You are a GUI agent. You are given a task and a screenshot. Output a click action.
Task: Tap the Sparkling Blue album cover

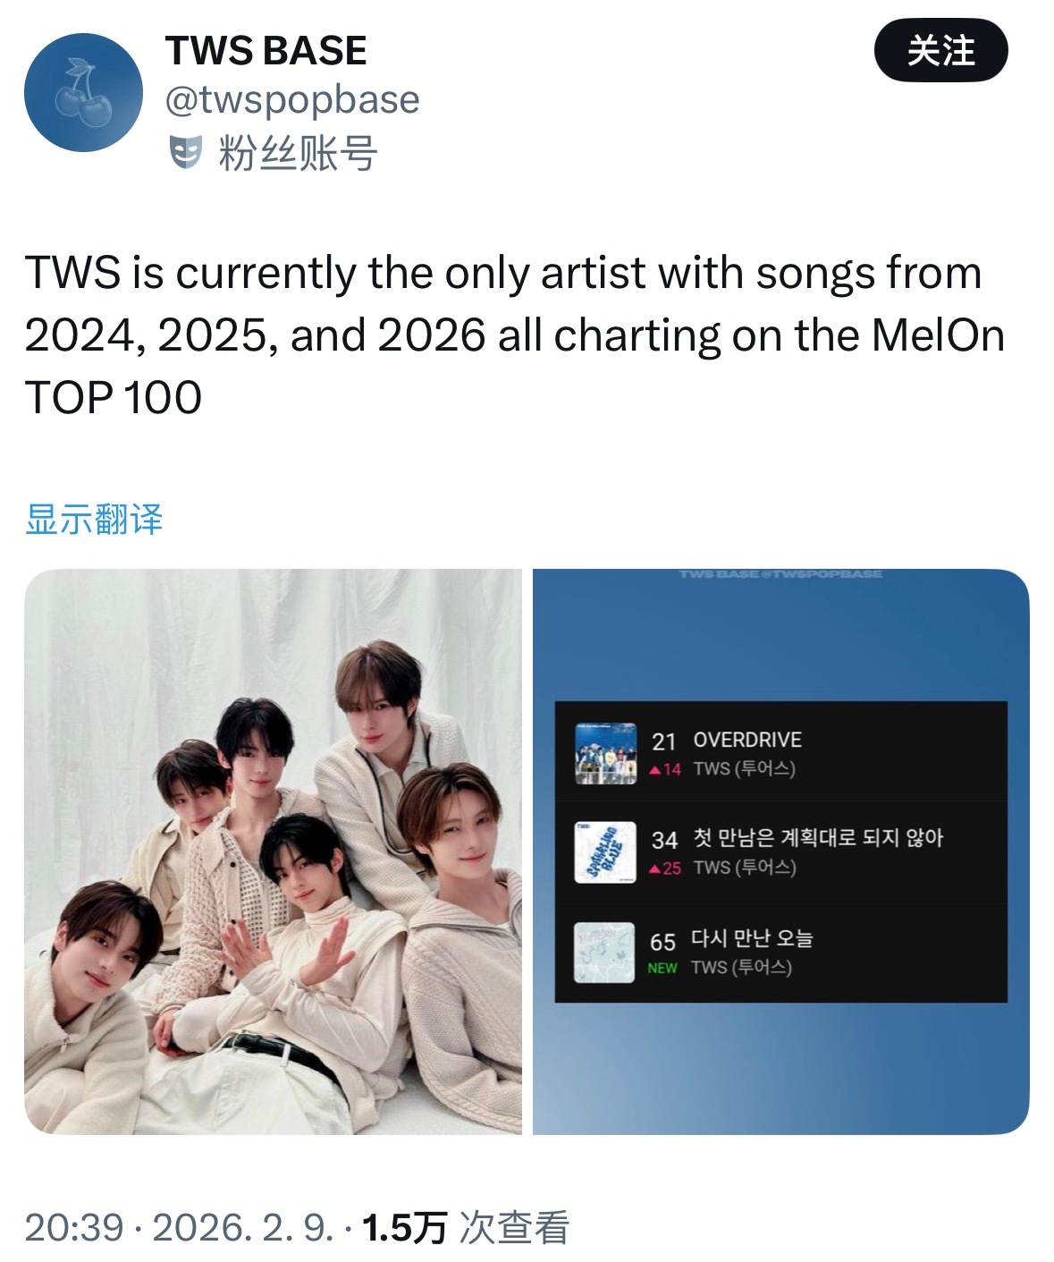(605, 852)
